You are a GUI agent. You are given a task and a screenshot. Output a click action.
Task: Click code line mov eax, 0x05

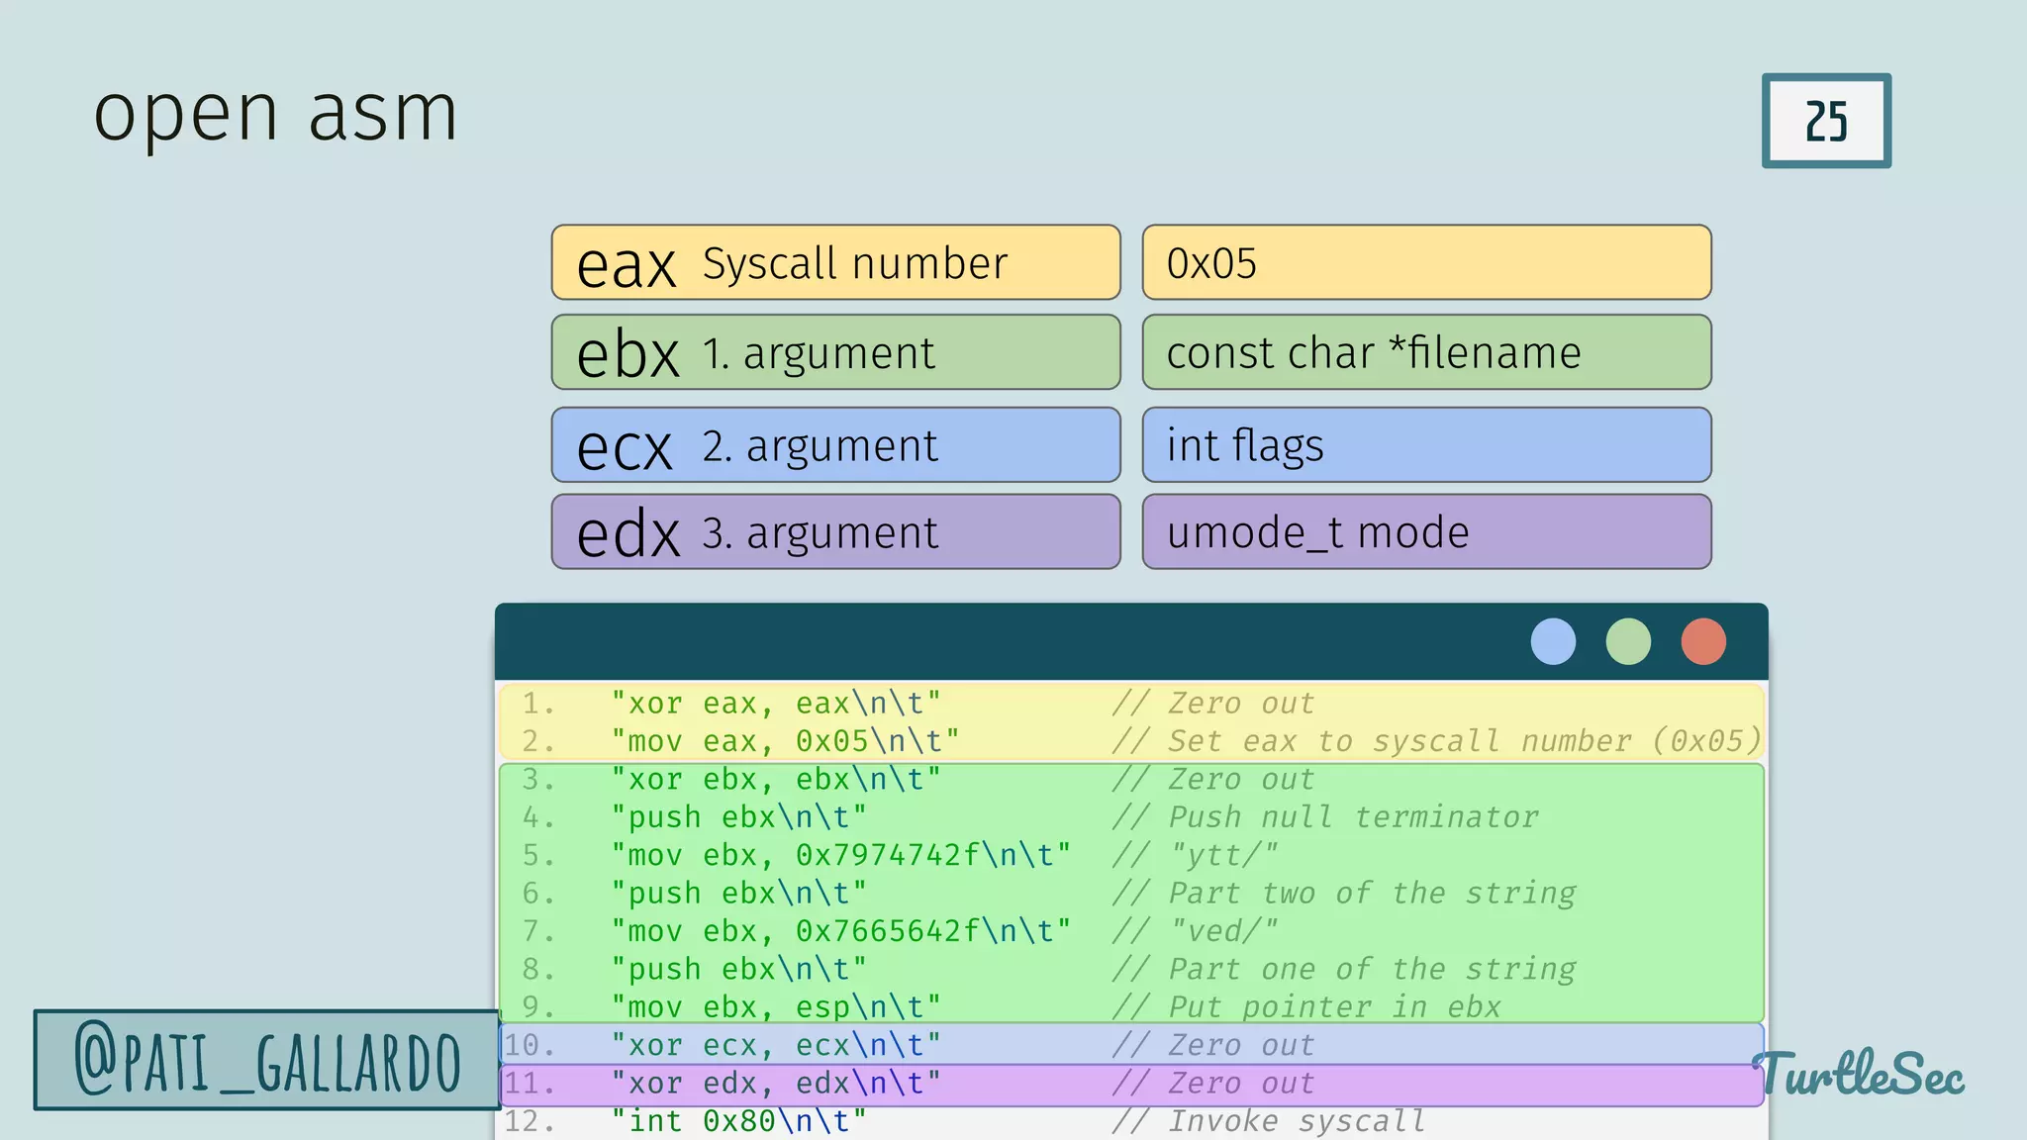pyautogui.click(x=784, y=741)
